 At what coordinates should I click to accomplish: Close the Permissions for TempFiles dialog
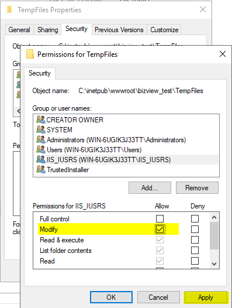pos(223,54)
